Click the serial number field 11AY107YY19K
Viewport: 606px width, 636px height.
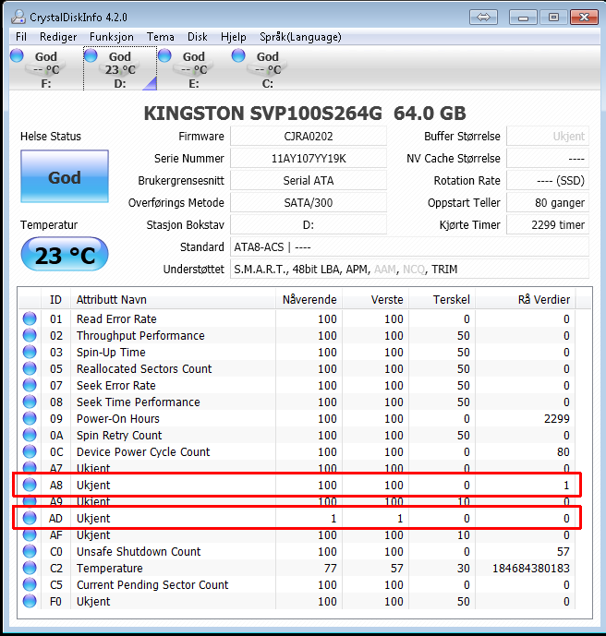tap(309, 158)
